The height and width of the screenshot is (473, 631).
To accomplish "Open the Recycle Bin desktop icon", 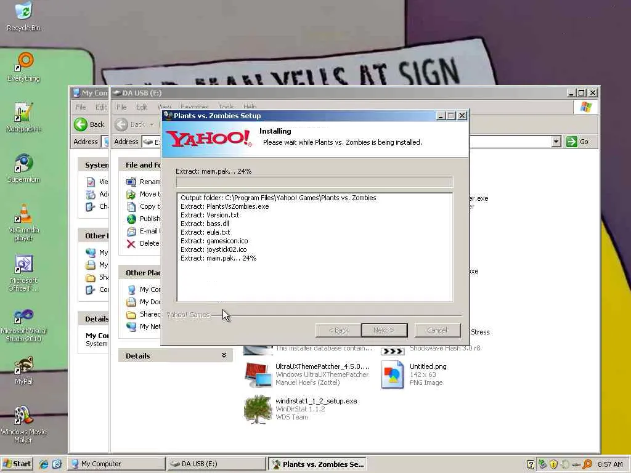I will pyautogui.click(x=24, y=16).
